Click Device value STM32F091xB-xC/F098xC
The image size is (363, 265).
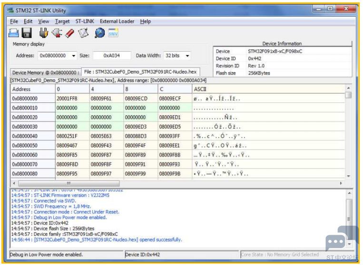coord(275,51)
